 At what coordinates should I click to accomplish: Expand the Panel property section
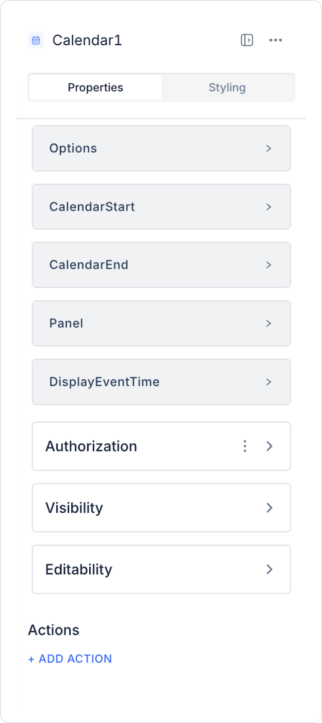161,324
